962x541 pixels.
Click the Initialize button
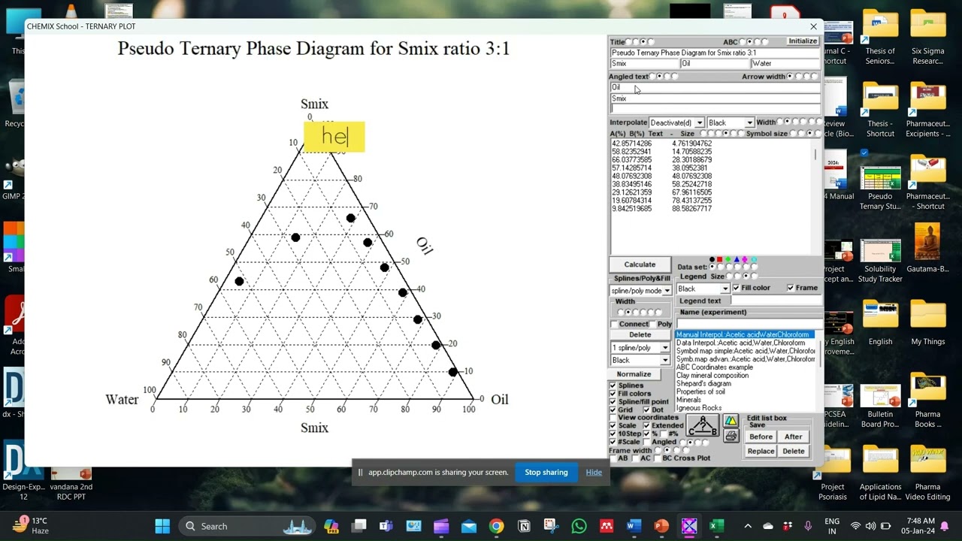(803, 41)
